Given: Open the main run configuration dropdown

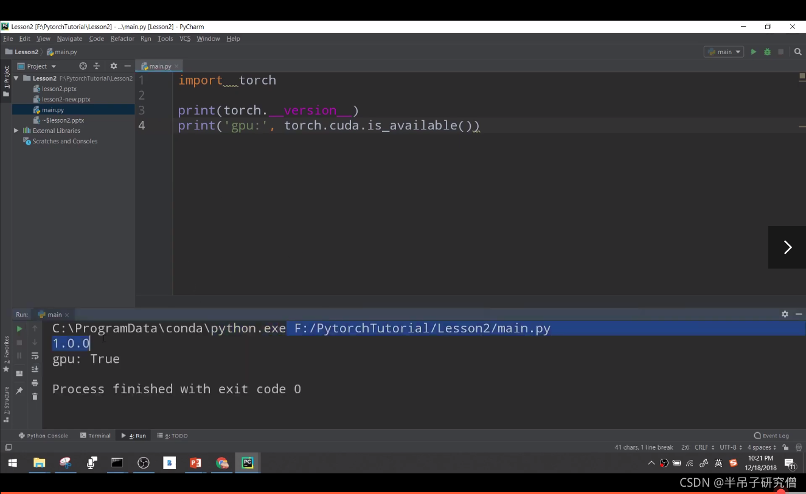Looking at the screenshot, I should coord(724,52).
